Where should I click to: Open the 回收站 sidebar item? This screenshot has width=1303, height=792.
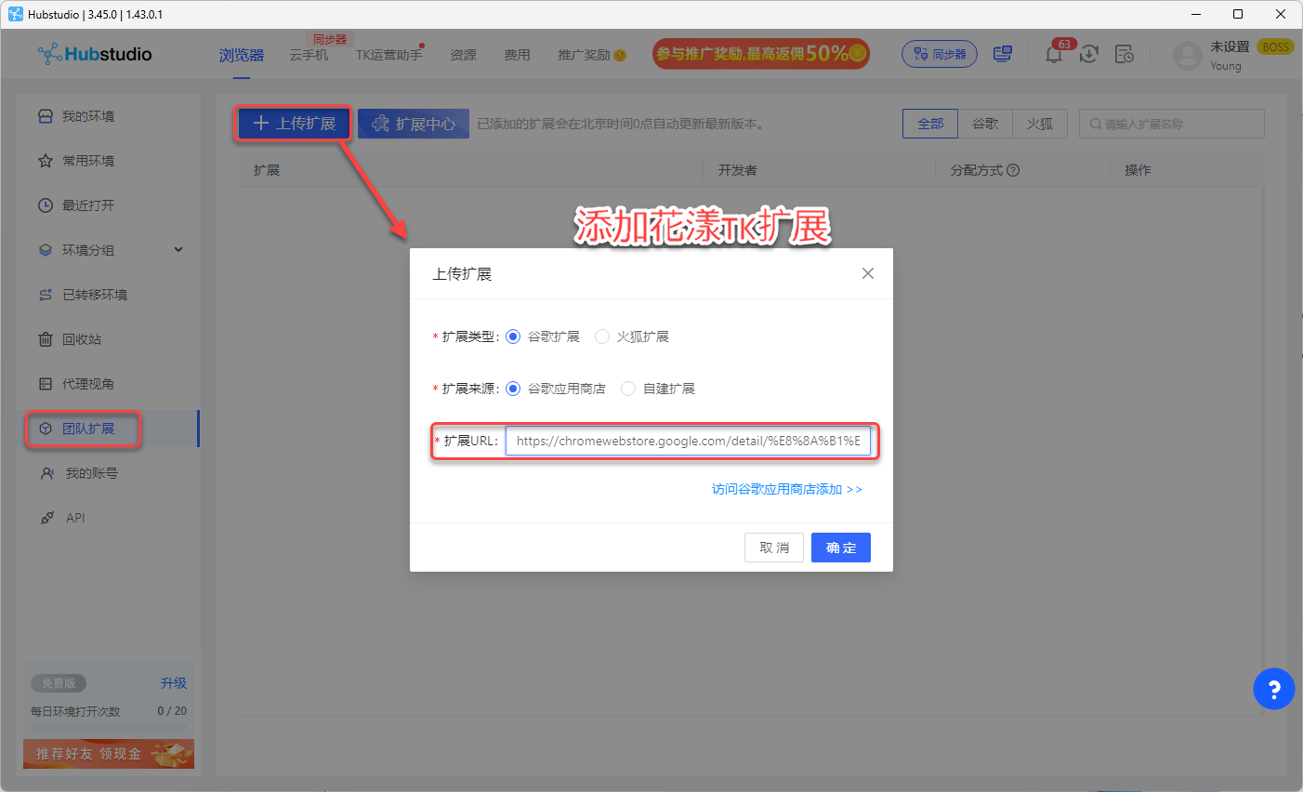click(82, 339)
